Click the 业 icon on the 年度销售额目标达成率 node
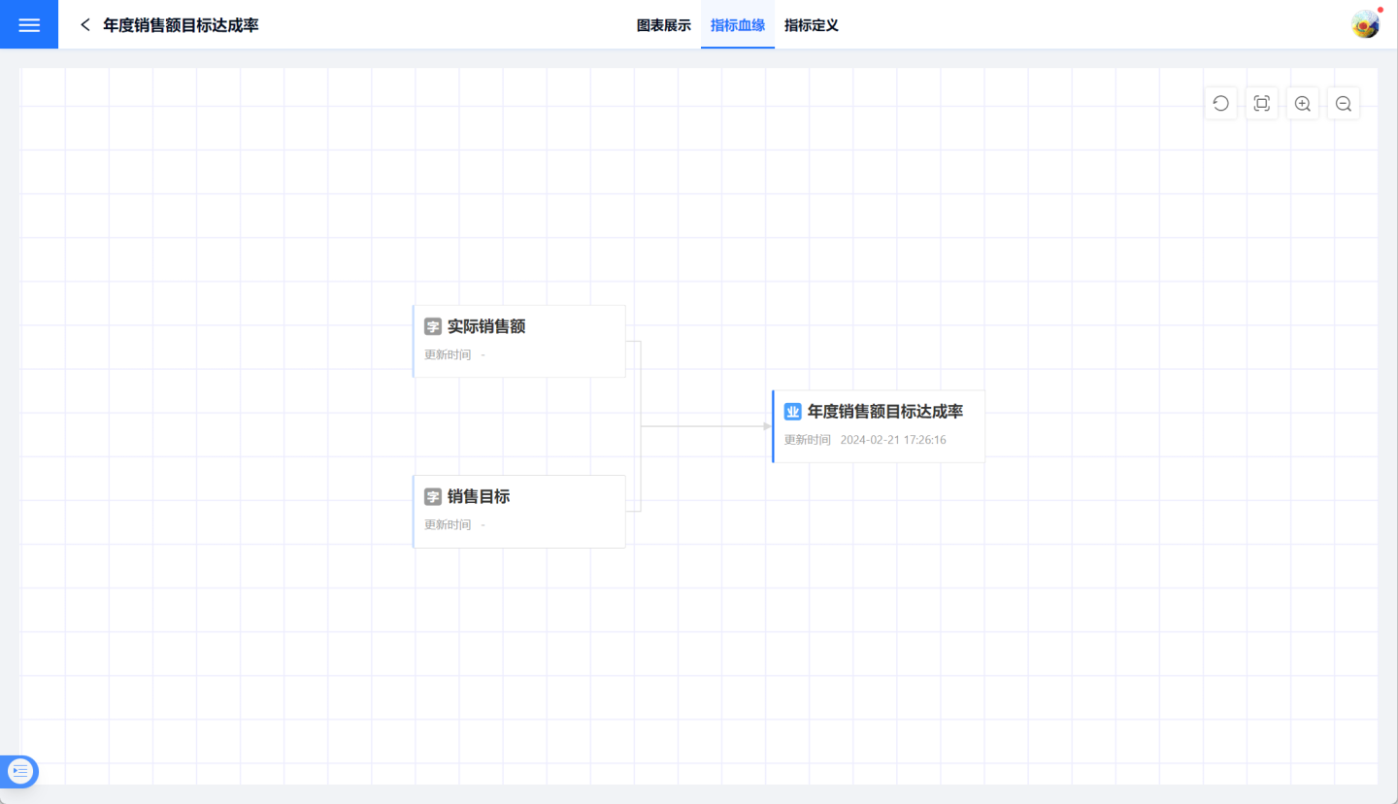 [x=793, y=412]
